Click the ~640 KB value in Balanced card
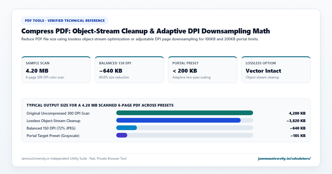This screenshot has height=174, width=332. coord(111,71)
